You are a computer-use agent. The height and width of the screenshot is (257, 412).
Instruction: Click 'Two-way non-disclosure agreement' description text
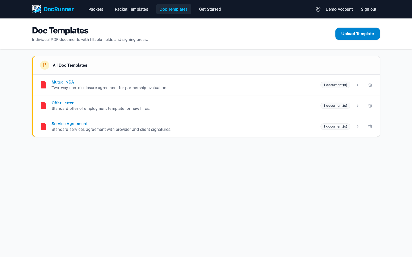click(109, 88)
